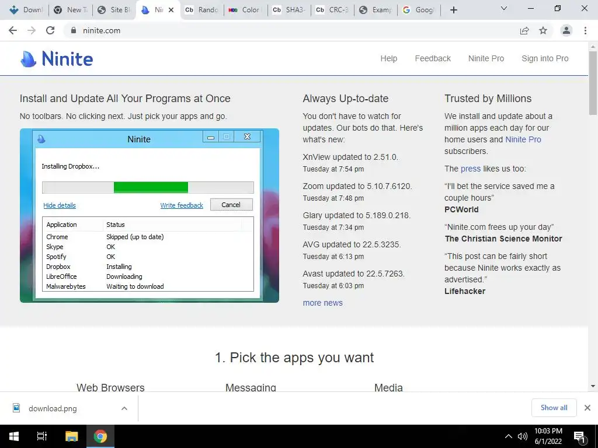Switch to the Examp tab
Viewport: 598px width, 448px height.
tap(376, 10)
